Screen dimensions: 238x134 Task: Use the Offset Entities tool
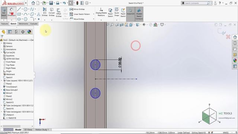tap(59, 13)
